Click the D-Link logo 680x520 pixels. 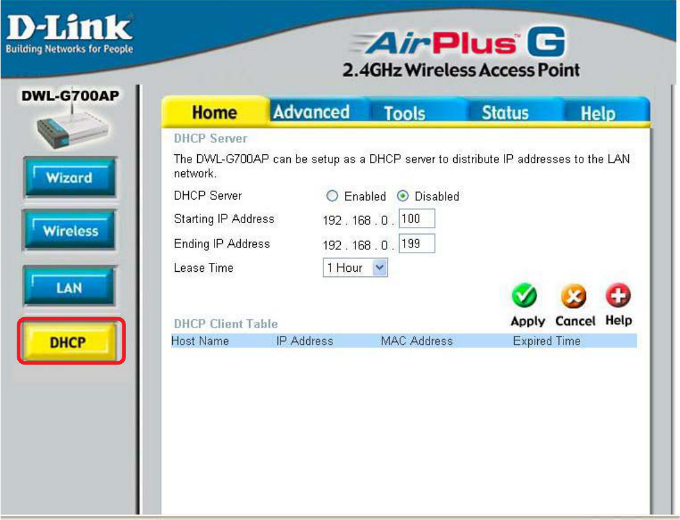tap(69, 33)
